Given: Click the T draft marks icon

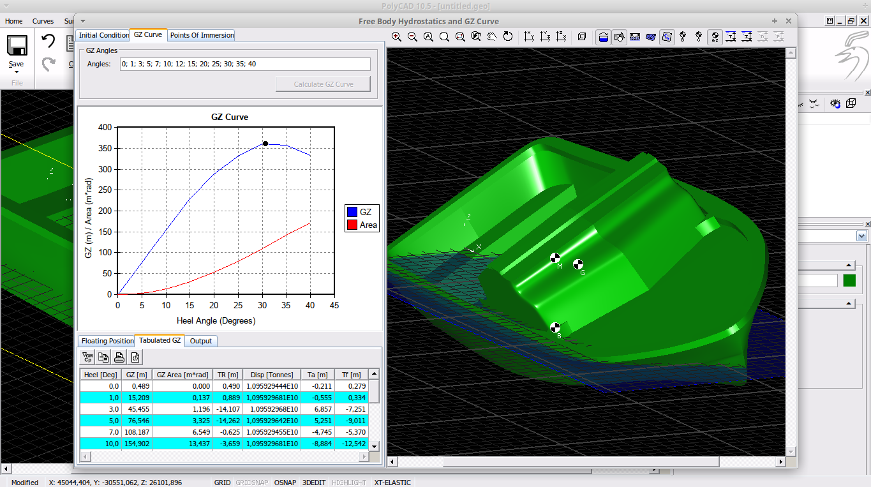Looking at the screenshot, I should (731, 37).
